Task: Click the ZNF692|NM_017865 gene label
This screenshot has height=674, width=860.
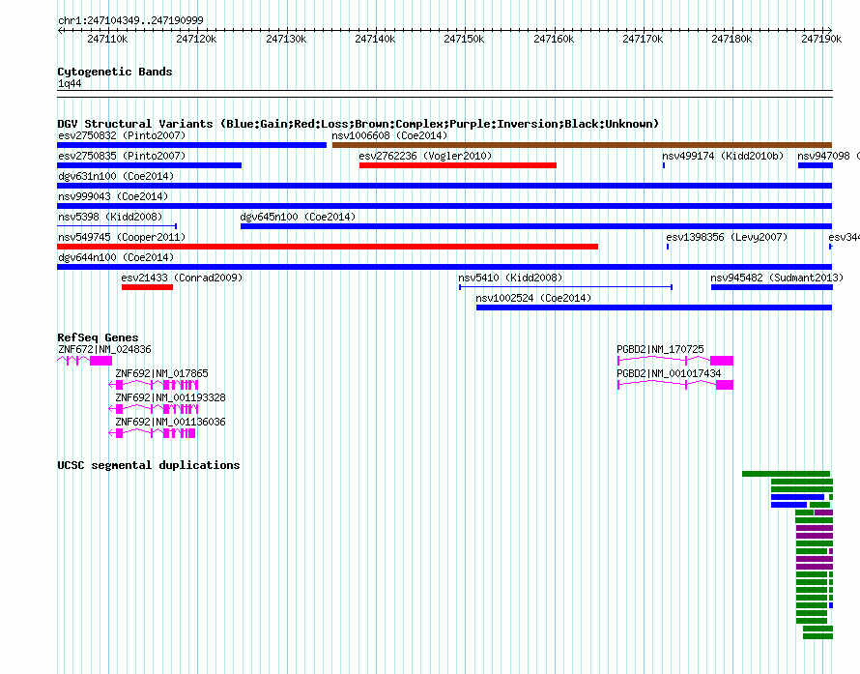Action: point(161,373)
